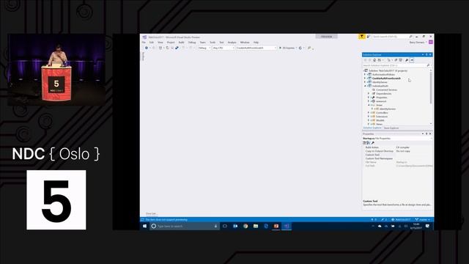469x264 pixels.
Task: Open the Analyze menu
Action: (232, 43)
